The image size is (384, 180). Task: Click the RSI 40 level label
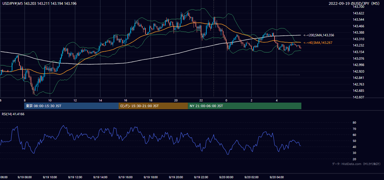pyautogui.click(x=354, y=147)
